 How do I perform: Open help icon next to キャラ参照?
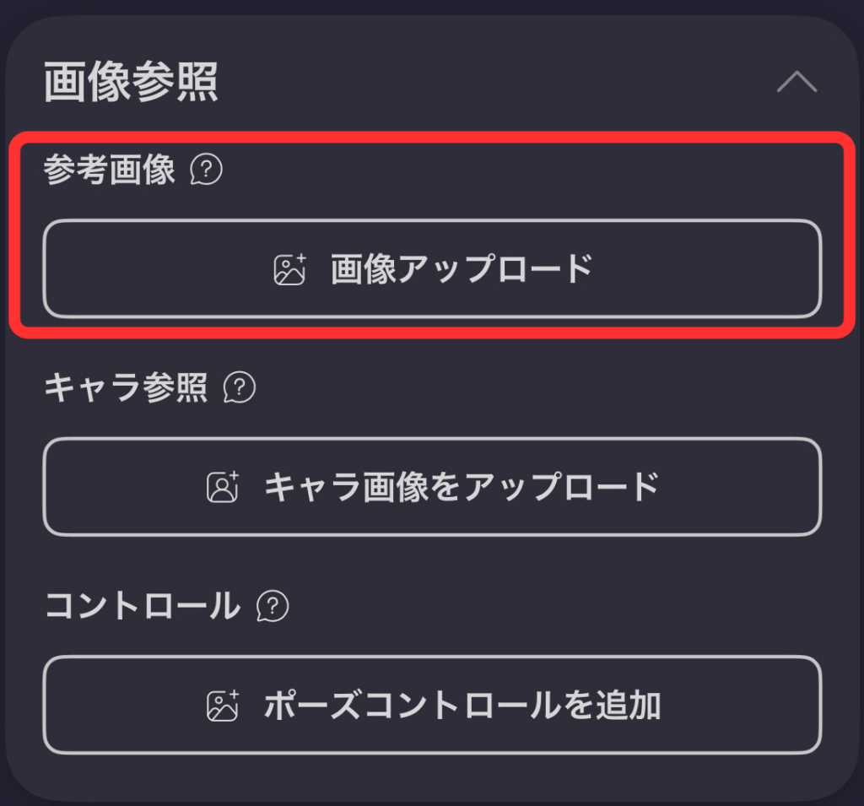tap(240, 388)
